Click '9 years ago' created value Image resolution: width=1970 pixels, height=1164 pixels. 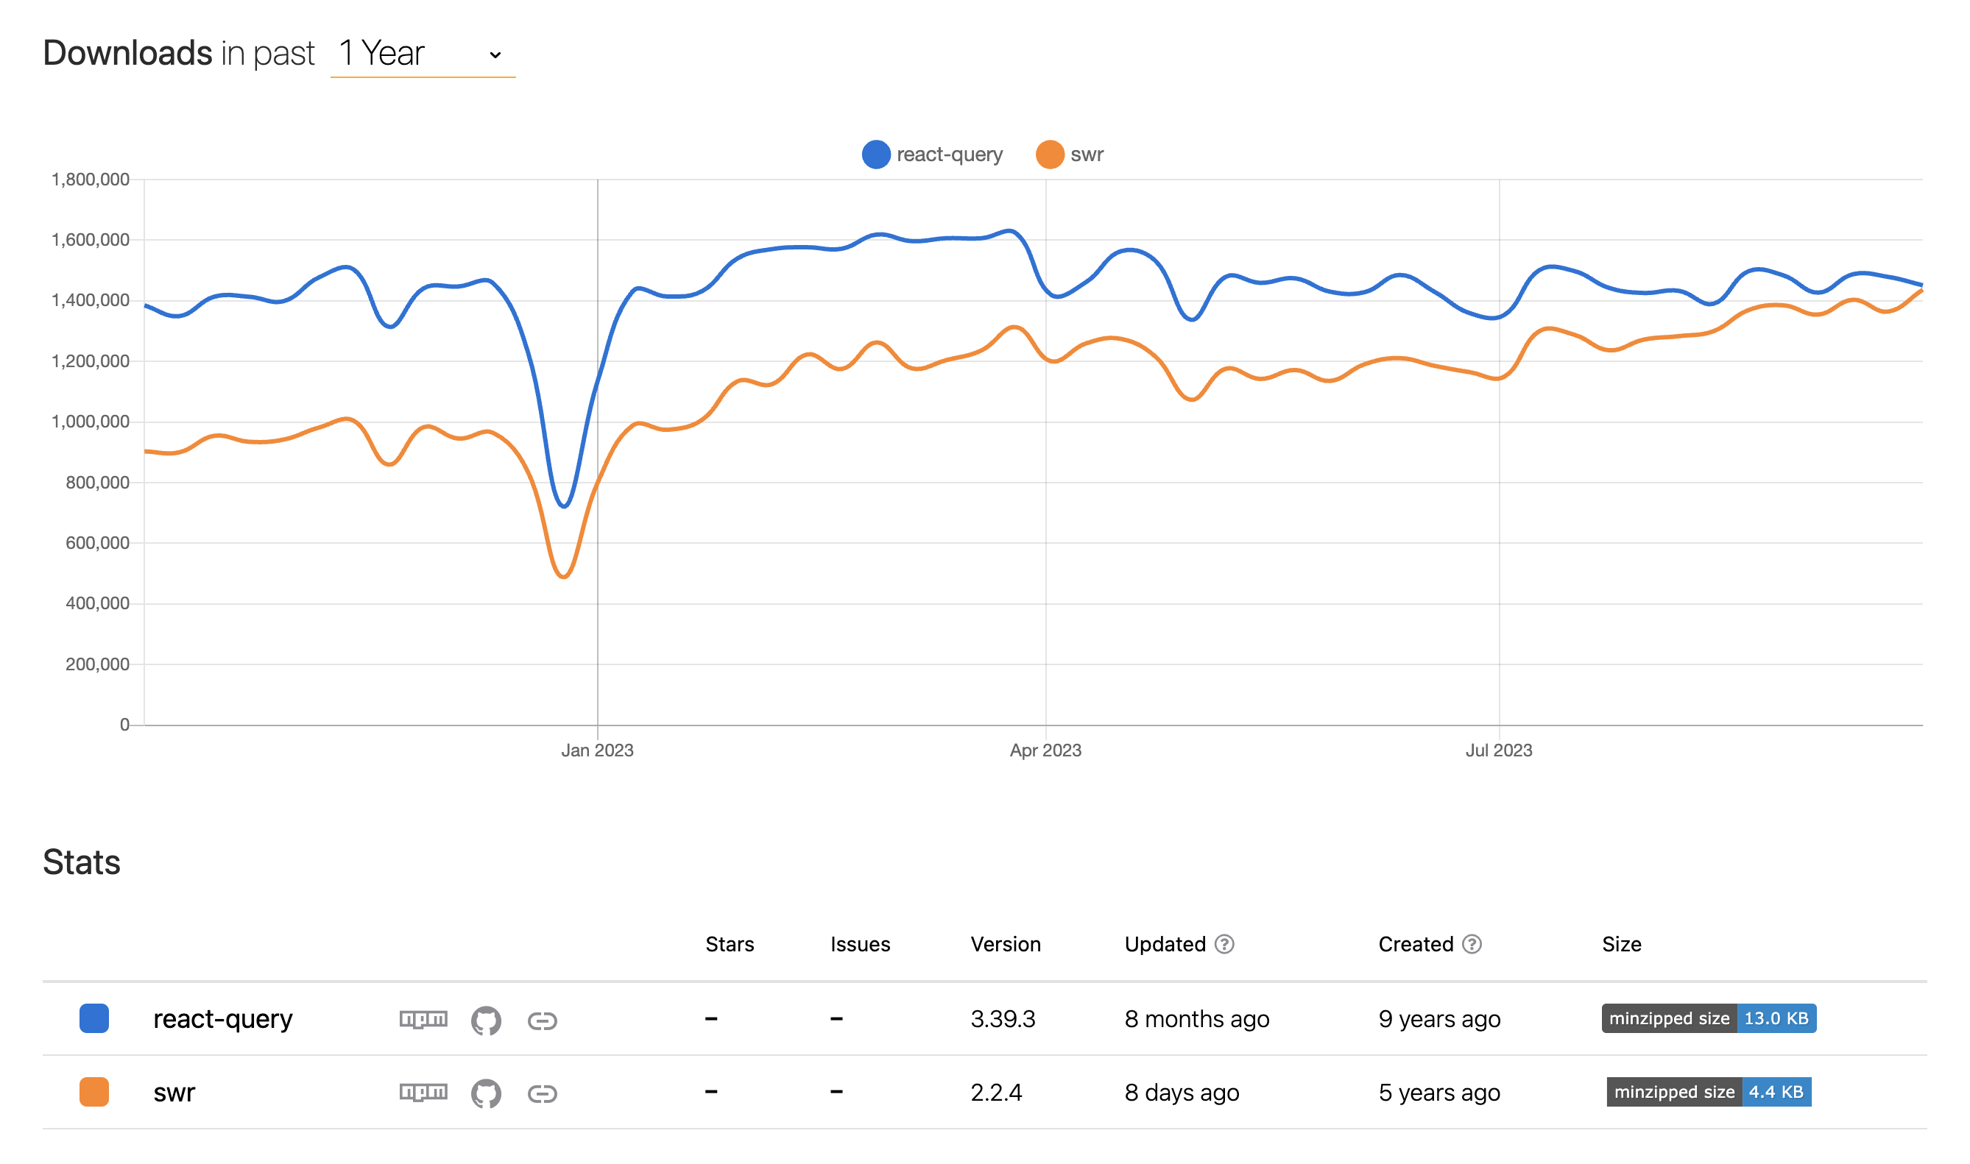[1439, 1019]
